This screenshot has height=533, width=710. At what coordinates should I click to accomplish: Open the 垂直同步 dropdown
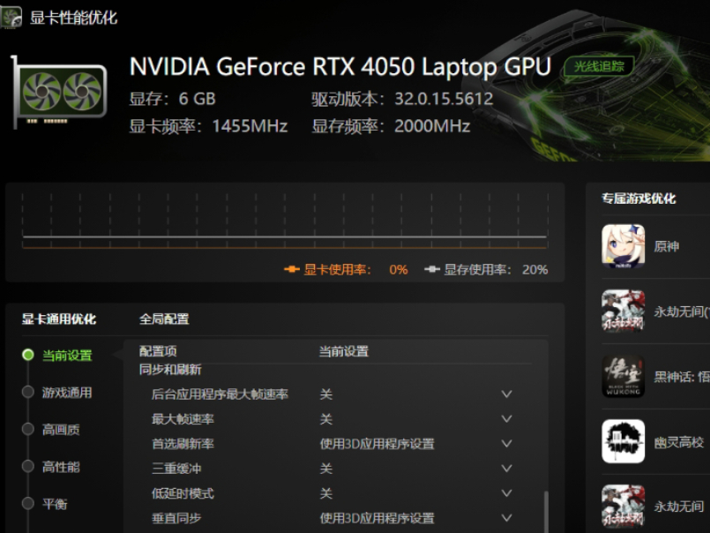(506, 518)
